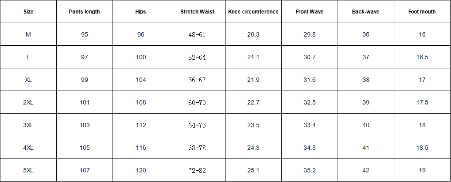This screenshot has width=451, height=182.
Task: Select the XL size cell
Action: [x=28, y=80]
